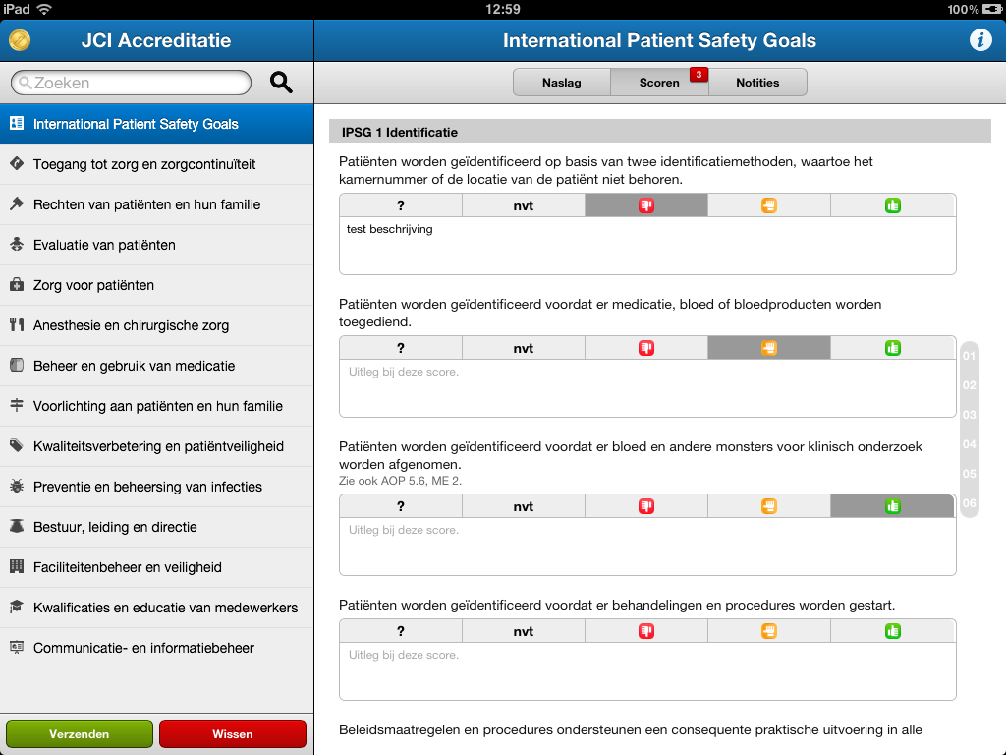Select orange score for first identificatie question

click(768, 205)
